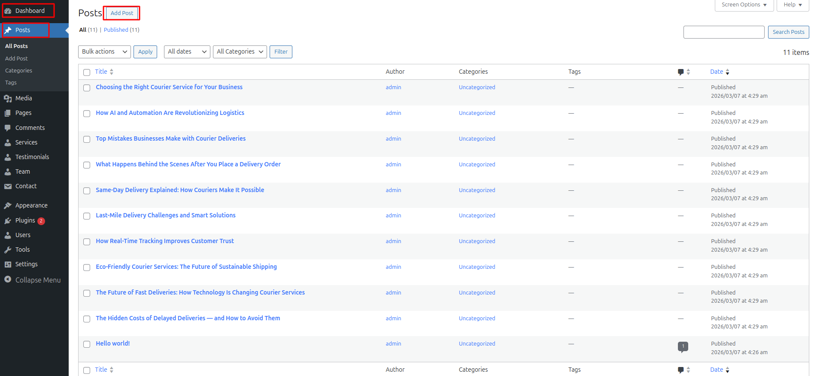Click inside the search posts input field
The width and height of the screenshot is (817, 376).
[724, 32]
